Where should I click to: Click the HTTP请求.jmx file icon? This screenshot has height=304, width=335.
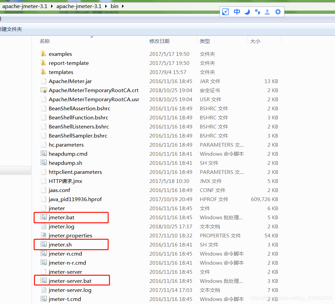(43, 181)
